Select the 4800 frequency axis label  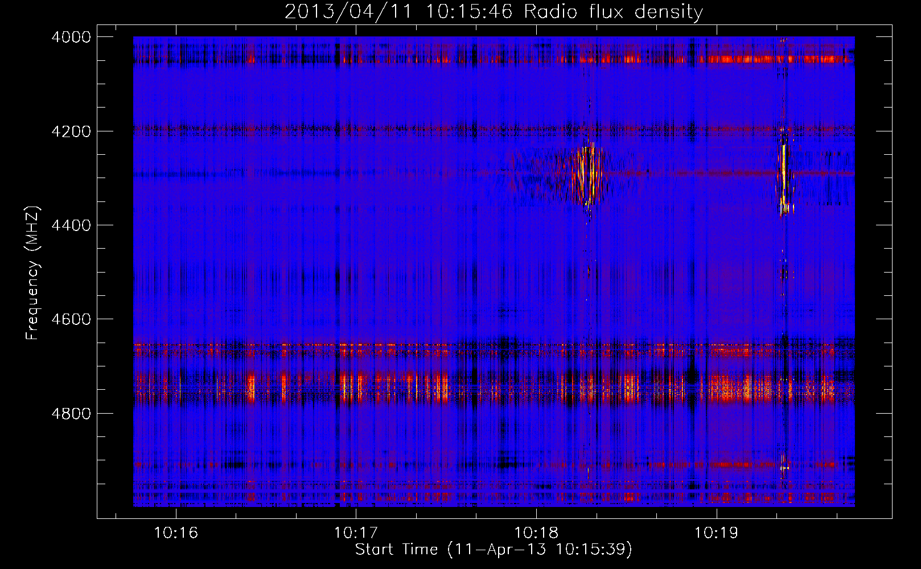[x=71, y=413]
